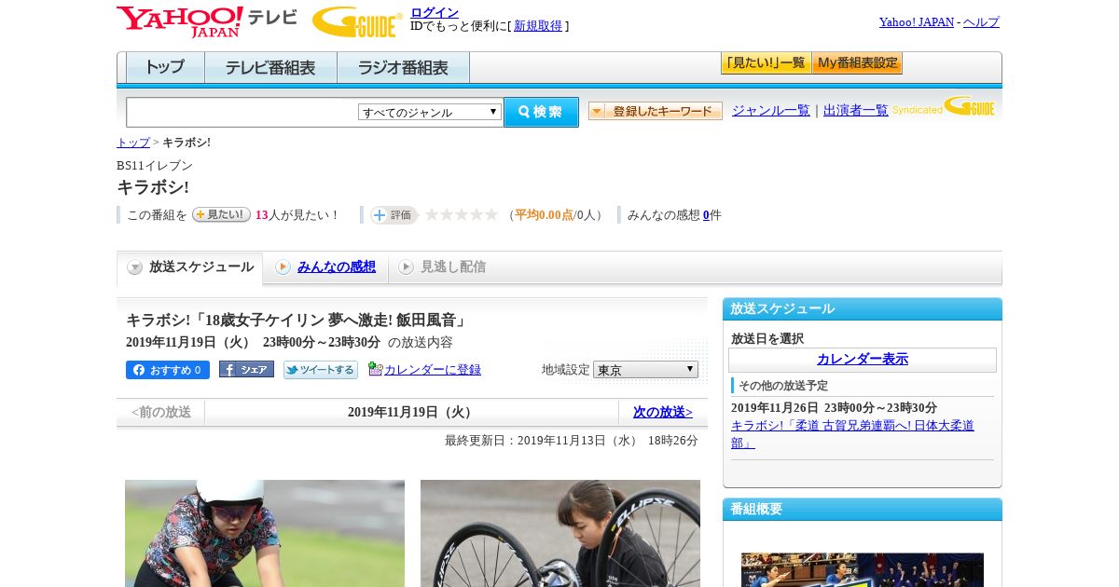Viewport: 1119px width, 587px height.
Task: Click the calendar register plus icon
Action: 375,369
